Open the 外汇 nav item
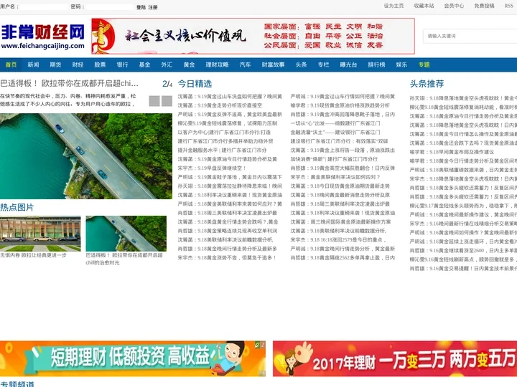Image resolution: width=517 pixels, height=387 pixels. pos(167,64)
